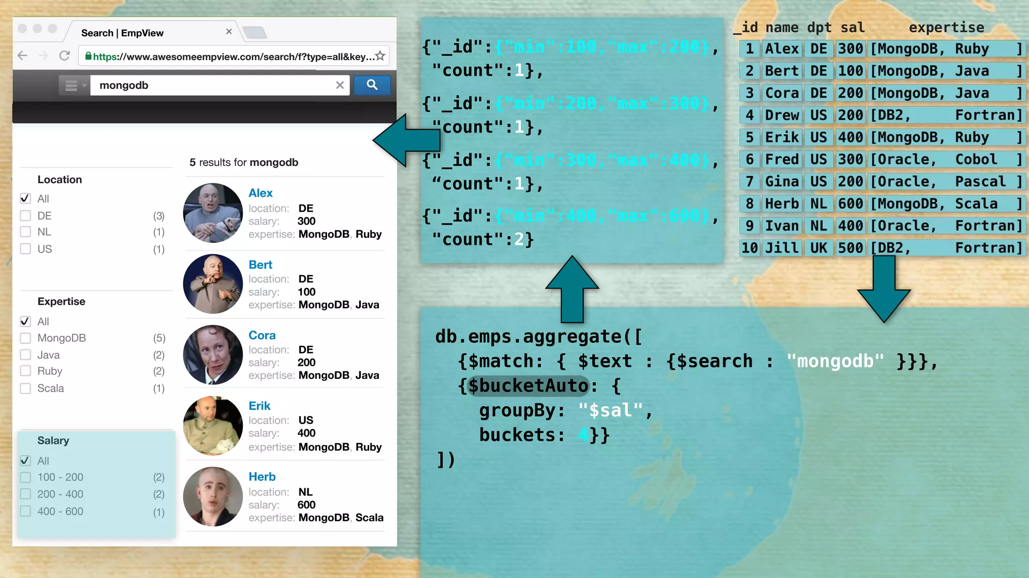Close the Search | EmpView tab
The height and width of the screenshot is (578, 1029).
tap(229, 32)
